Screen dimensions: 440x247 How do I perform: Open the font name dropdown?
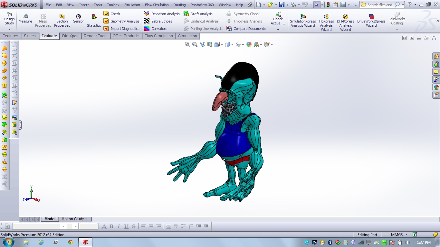coord(63,226)
